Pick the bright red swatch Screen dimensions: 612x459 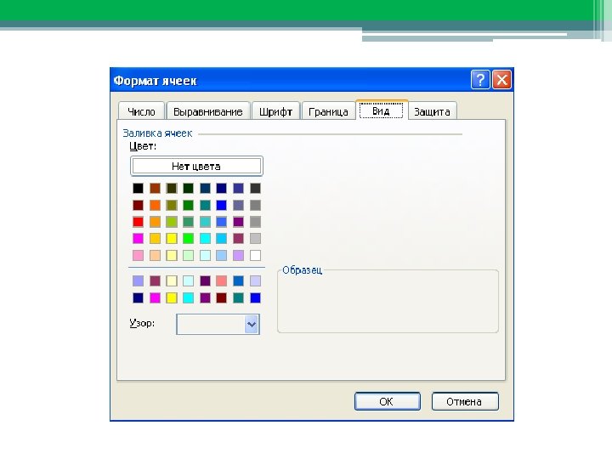point(138,222)
